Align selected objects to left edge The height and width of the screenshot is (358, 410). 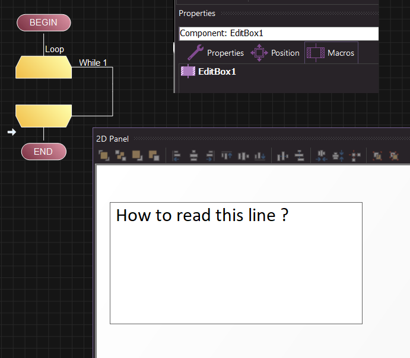177,156
